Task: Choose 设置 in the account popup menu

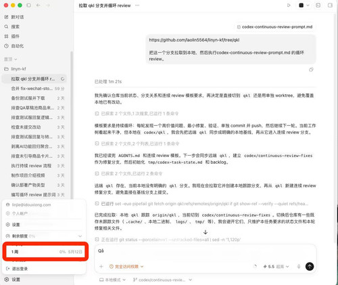Action: pyautogui.click(x=44, y=225)
